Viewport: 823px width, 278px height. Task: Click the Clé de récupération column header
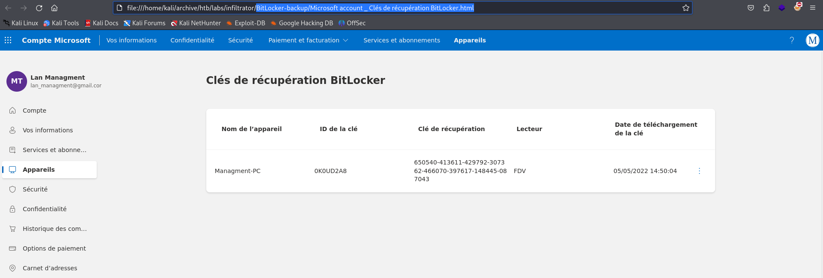(x=451, y=129)
